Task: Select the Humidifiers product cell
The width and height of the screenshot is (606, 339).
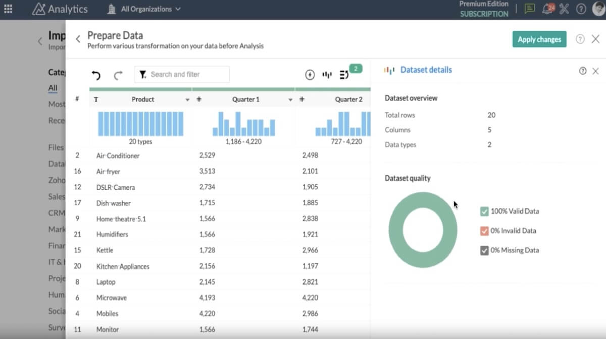Action: point(112,235)
